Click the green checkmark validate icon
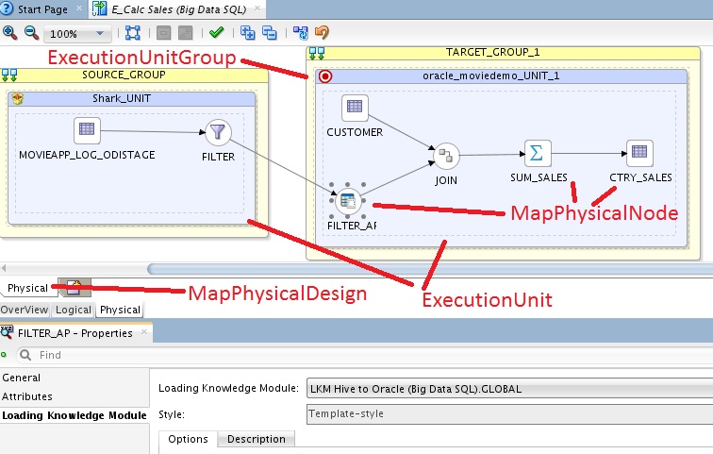 tap(216, 33)
